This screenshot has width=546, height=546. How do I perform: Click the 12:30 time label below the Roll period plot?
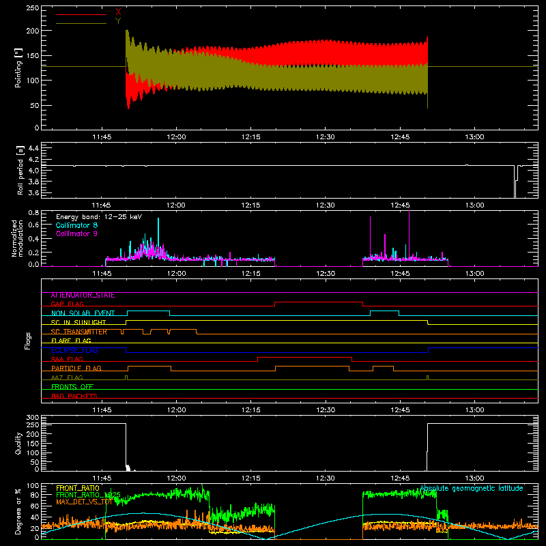326,205
